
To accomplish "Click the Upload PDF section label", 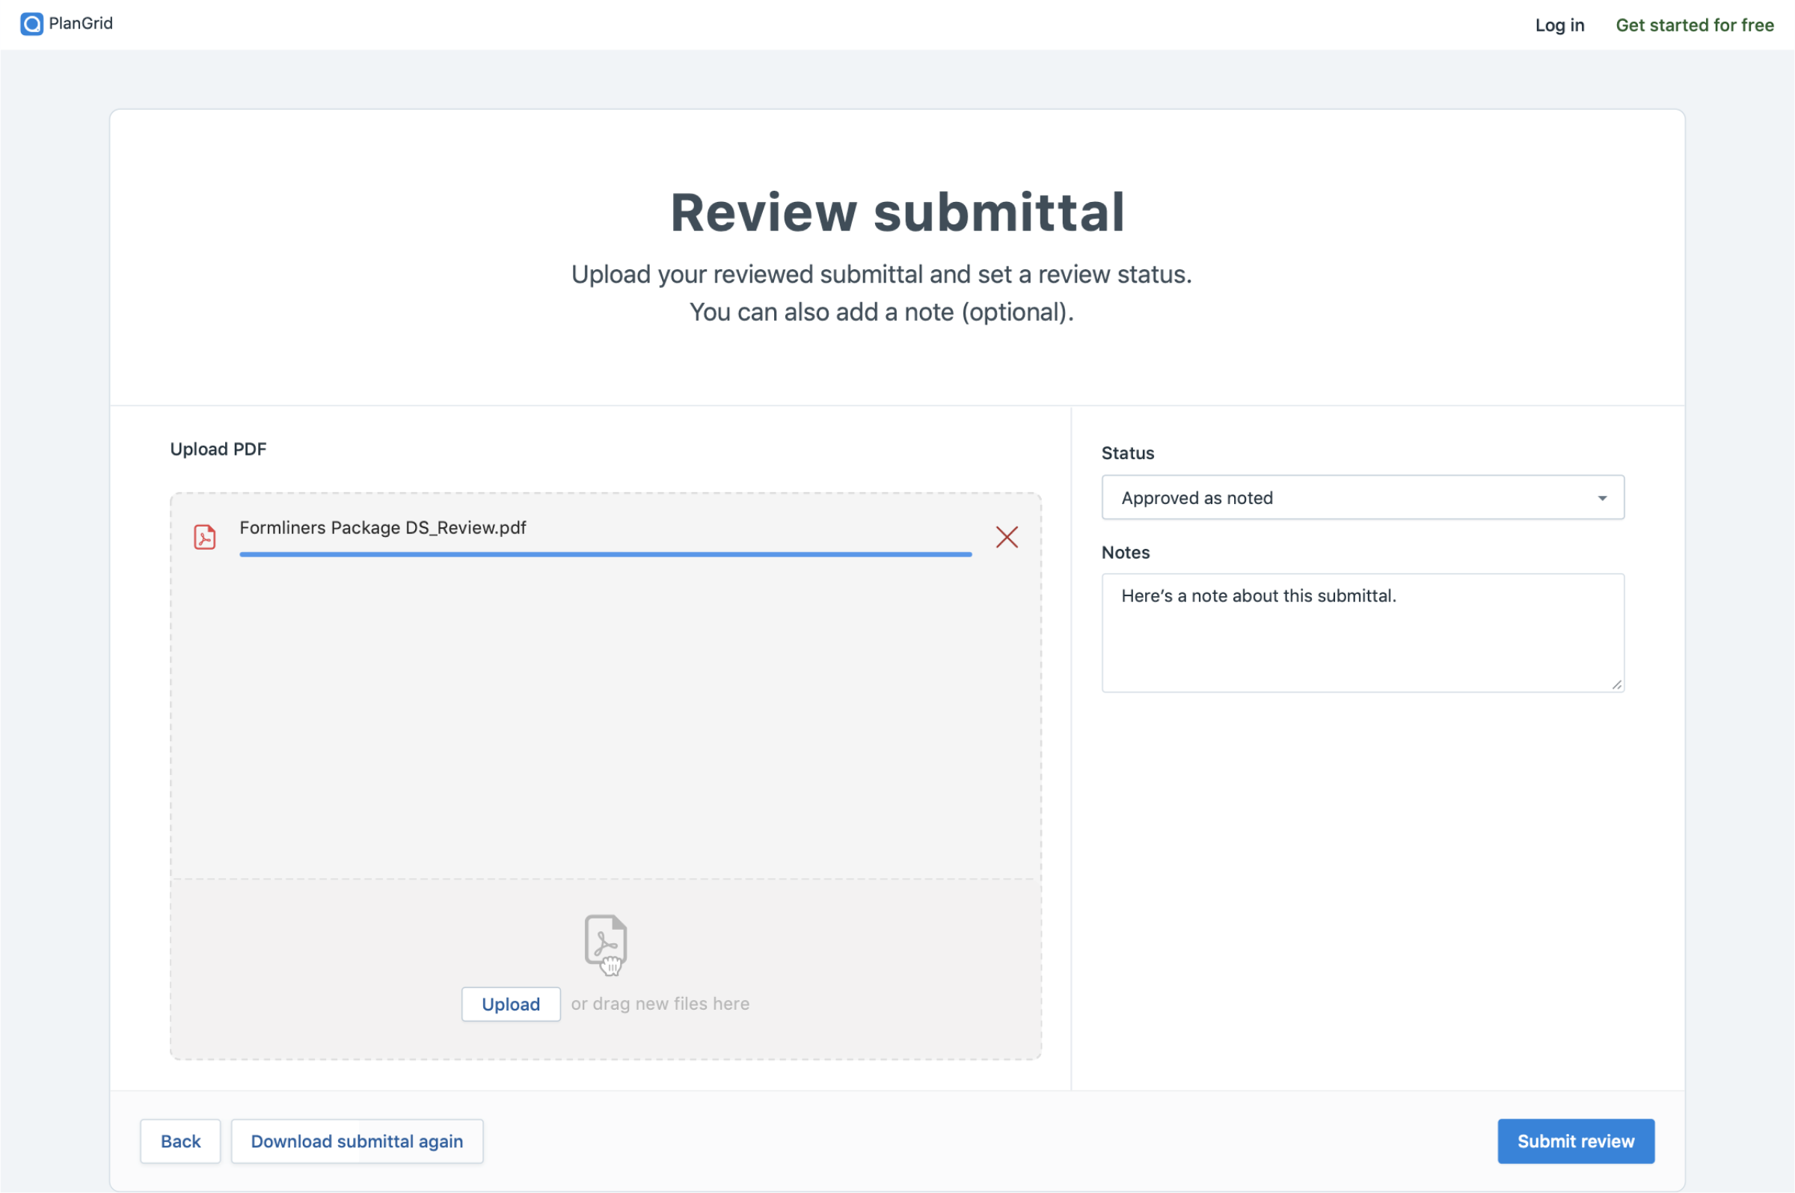I will coord(218,448).
